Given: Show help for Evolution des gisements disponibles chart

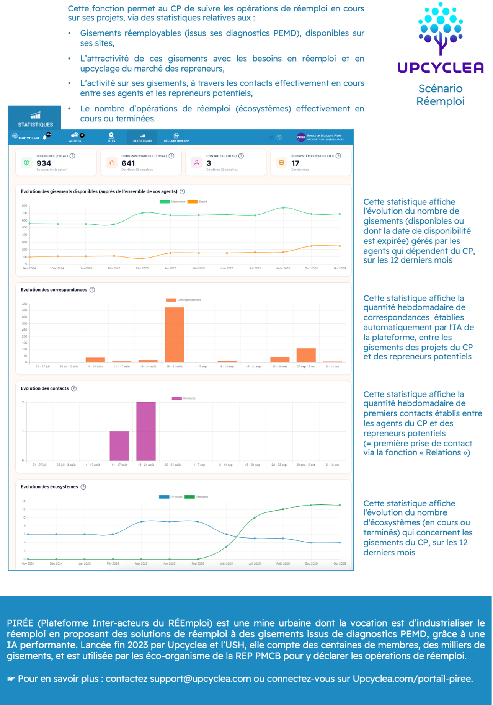Looking at the screenshot, I should pos(183,192).
